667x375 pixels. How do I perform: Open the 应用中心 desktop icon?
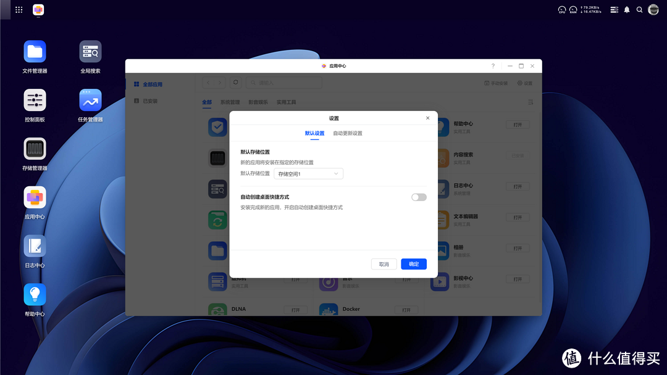click(x=35, y=197)
